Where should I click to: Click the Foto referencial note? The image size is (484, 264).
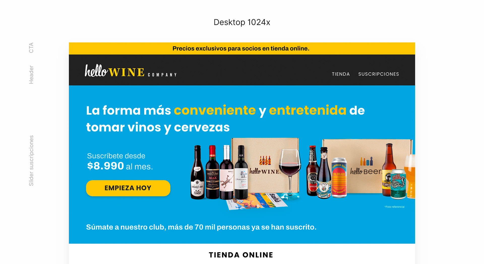coord(395,207)
